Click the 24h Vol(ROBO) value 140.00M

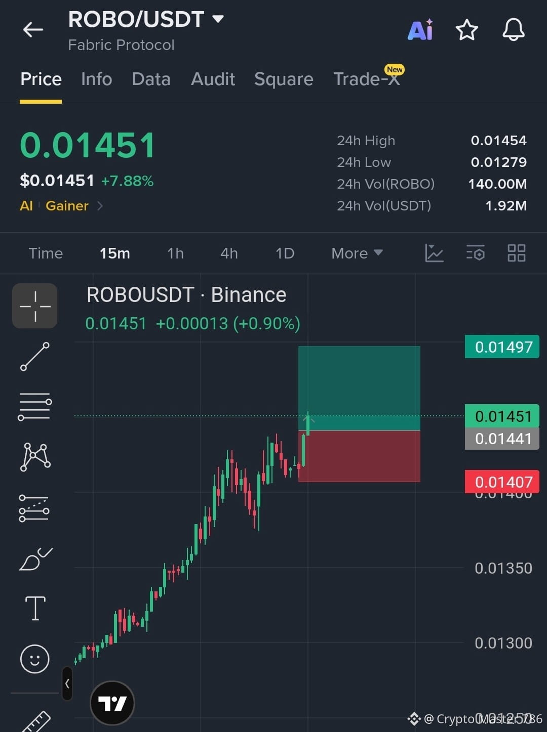click(497, 184)
